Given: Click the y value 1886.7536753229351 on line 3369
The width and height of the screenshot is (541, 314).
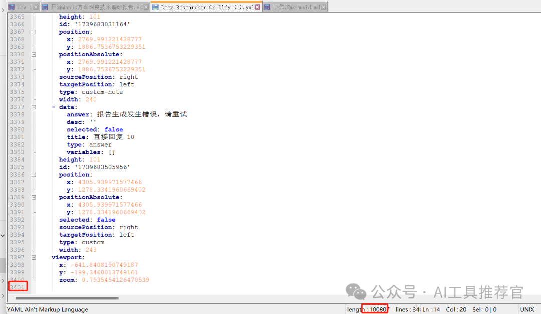Looking at the screenshot, I should pyautogui.click(x=111, y=47).
